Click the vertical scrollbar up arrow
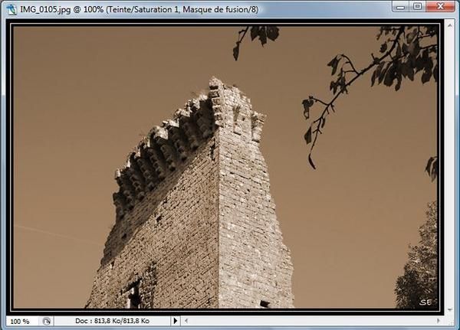Viewport: 460px width, 330px height. click(x=450, y=25)
